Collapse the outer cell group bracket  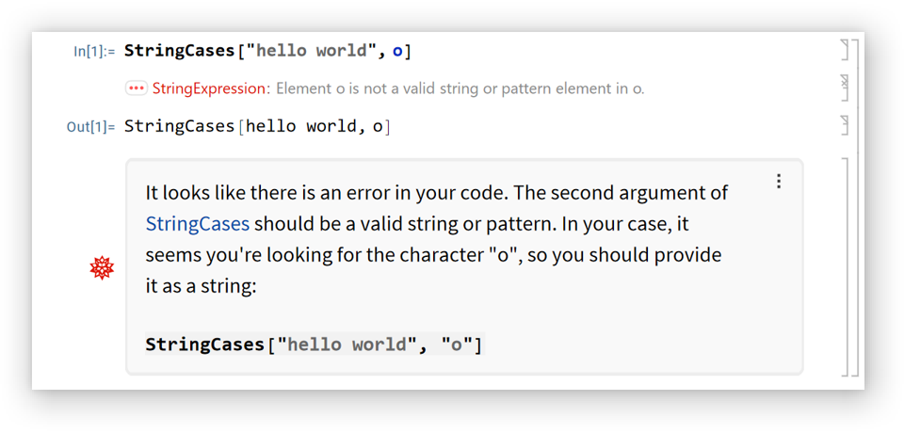pos(858,207)
